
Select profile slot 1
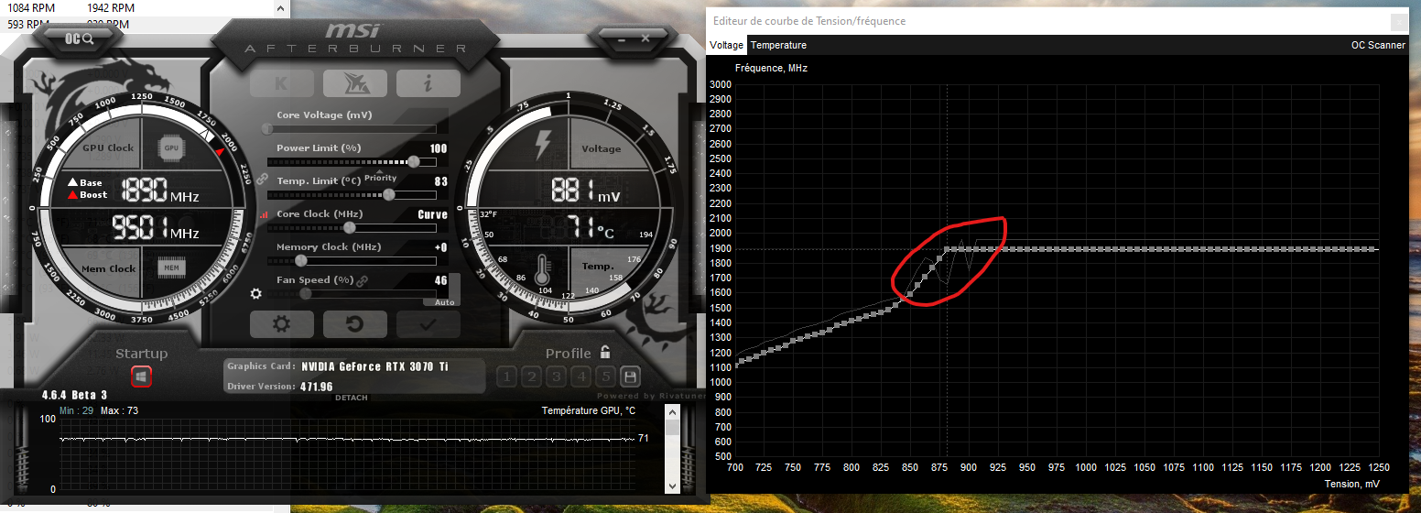point(506,376)
